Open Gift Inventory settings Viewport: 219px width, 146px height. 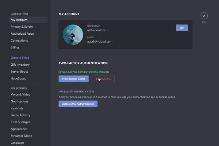click(20, 65)
